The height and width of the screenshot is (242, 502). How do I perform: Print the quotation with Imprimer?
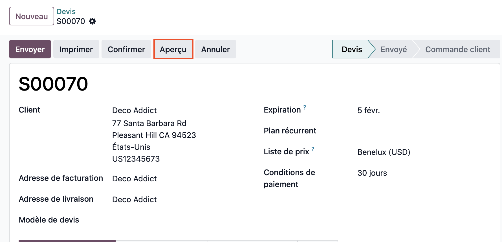76,49
